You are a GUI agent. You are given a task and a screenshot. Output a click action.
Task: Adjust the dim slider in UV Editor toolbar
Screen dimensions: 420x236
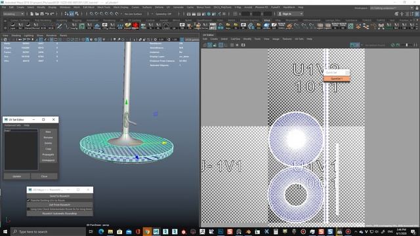[x=407, y=45]
